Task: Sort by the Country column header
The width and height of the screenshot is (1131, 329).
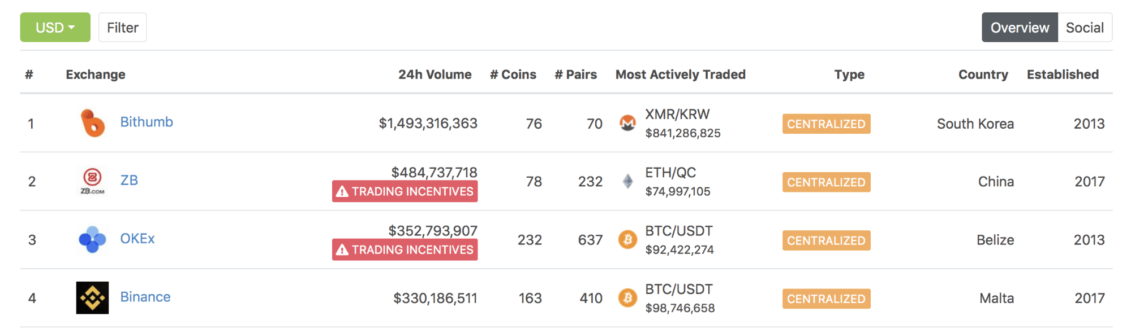Action: [983, 74]
